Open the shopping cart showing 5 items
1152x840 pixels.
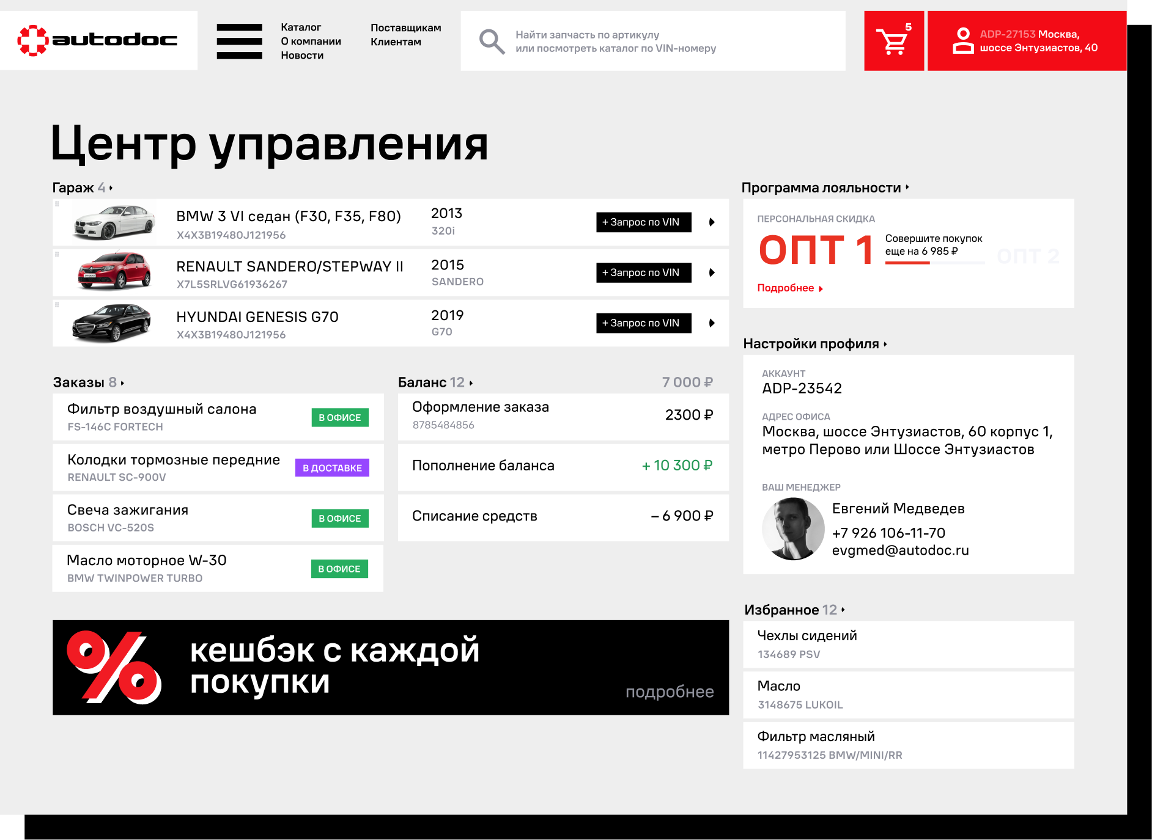(x=893, y=40)
